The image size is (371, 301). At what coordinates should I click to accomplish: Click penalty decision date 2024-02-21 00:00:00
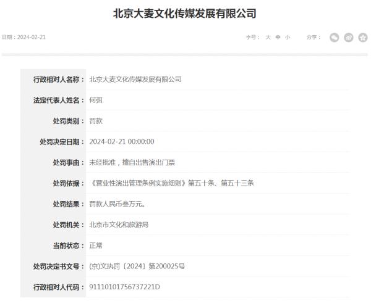point(122,142)
